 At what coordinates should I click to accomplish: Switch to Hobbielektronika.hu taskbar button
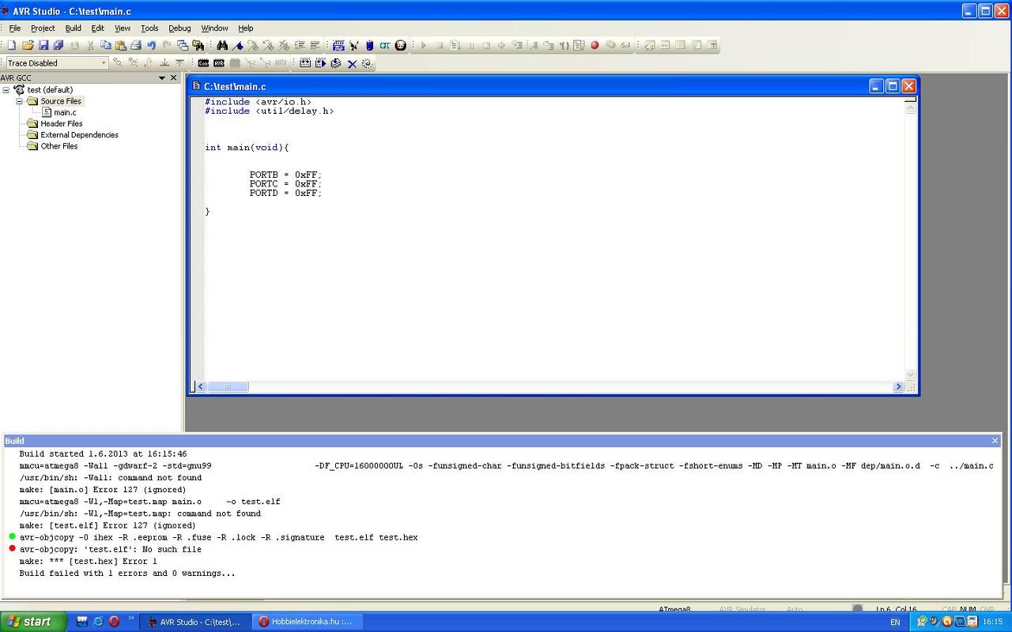pos(308,622)
